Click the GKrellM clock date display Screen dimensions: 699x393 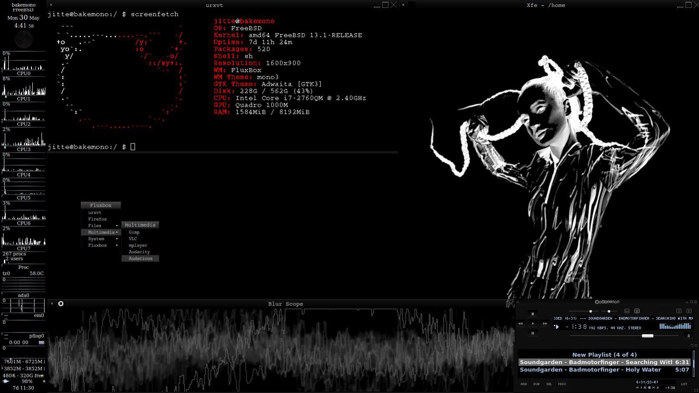pyautogui.click(x=24, y=17)
